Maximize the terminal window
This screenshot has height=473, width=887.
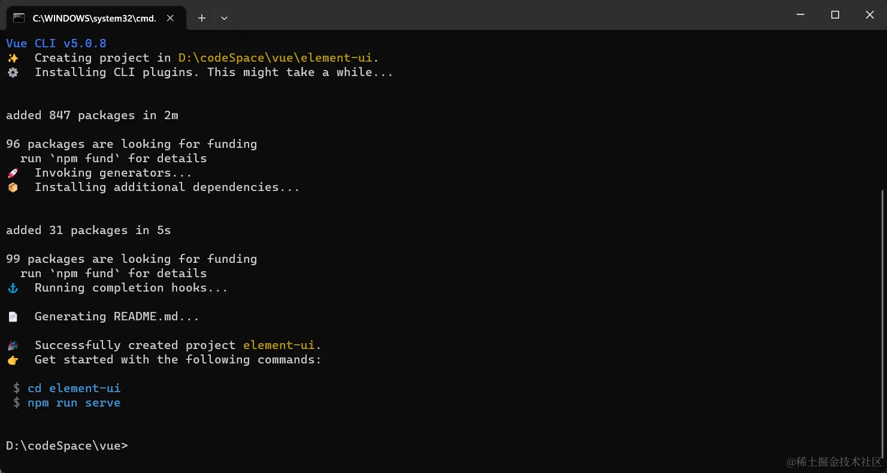click(835, 15)
